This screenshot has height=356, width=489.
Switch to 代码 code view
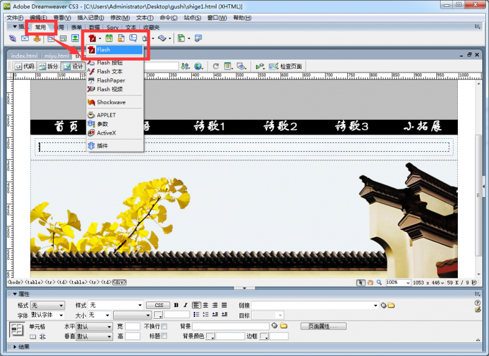[24, 66]
